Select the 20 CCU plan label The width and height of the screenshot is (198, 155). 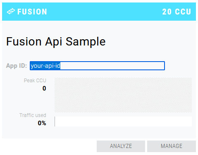pos(177,12)
